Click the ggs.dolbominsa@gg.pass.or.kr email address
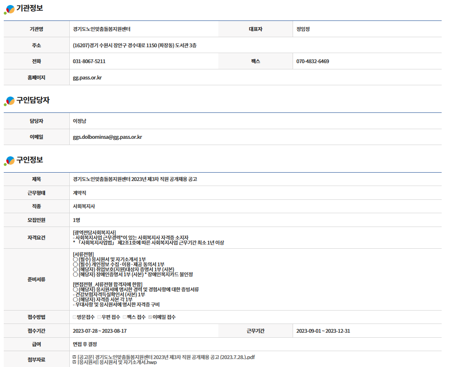Image resolution: width=450 pixels, height=367 pixels. 107,137
